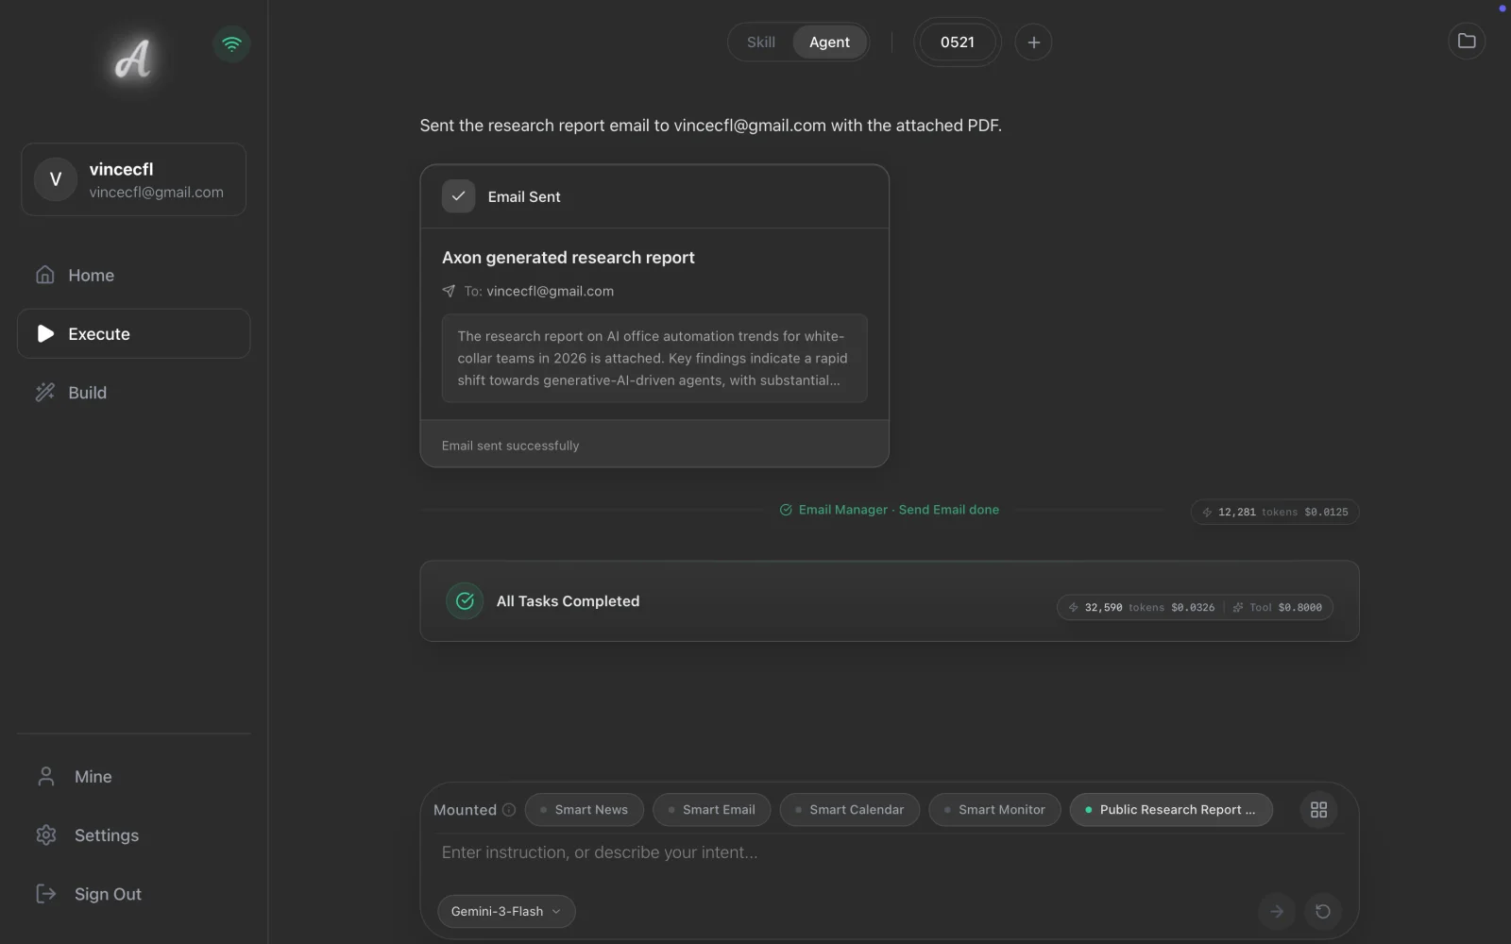Open the email body preview text
Screen dimensions: 1511x944
click(654, 358)
